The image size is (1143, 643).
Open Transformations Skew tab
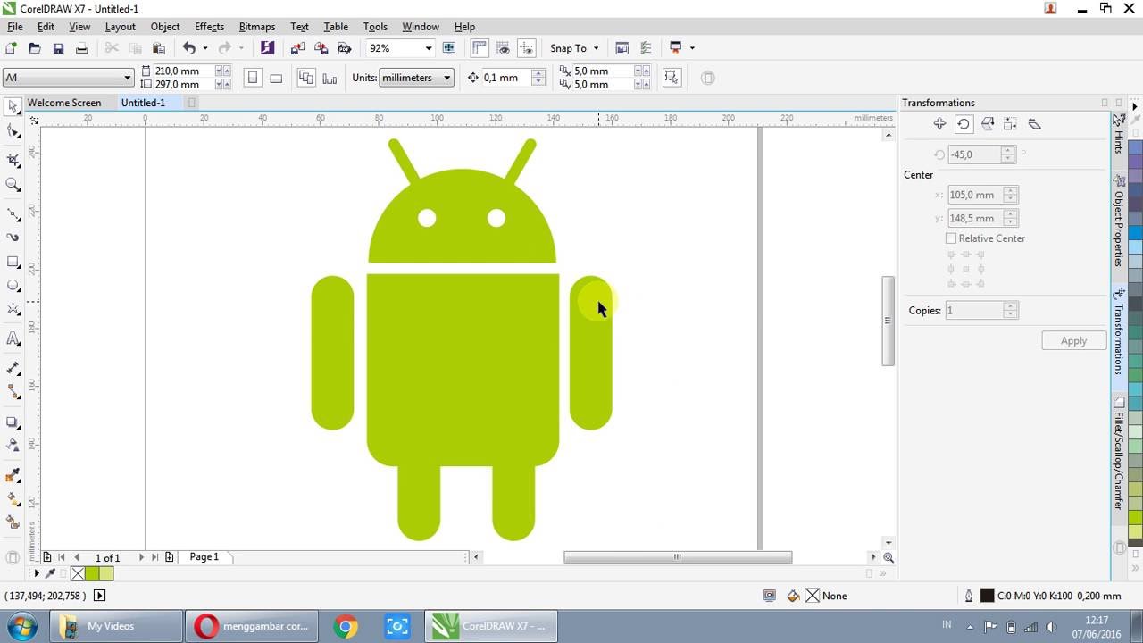click(x=1035, y=124)
